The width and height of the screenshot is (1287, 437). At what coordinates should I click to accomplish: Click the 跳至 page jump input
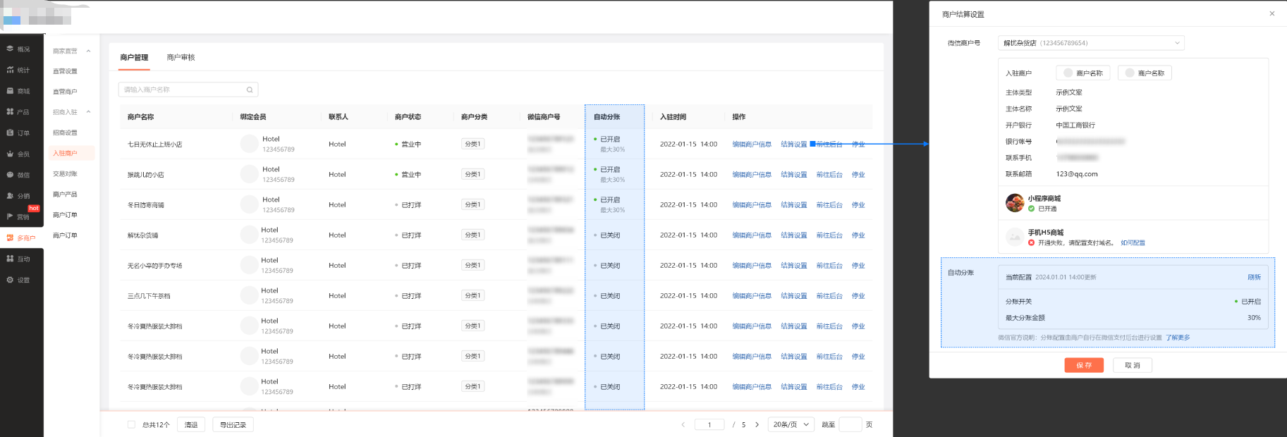pos(850,424)
